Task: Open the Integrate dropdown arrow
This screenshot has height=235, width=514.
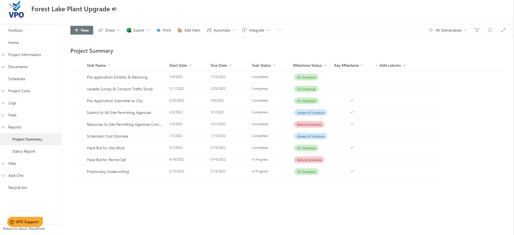Action: click(268, 30)
